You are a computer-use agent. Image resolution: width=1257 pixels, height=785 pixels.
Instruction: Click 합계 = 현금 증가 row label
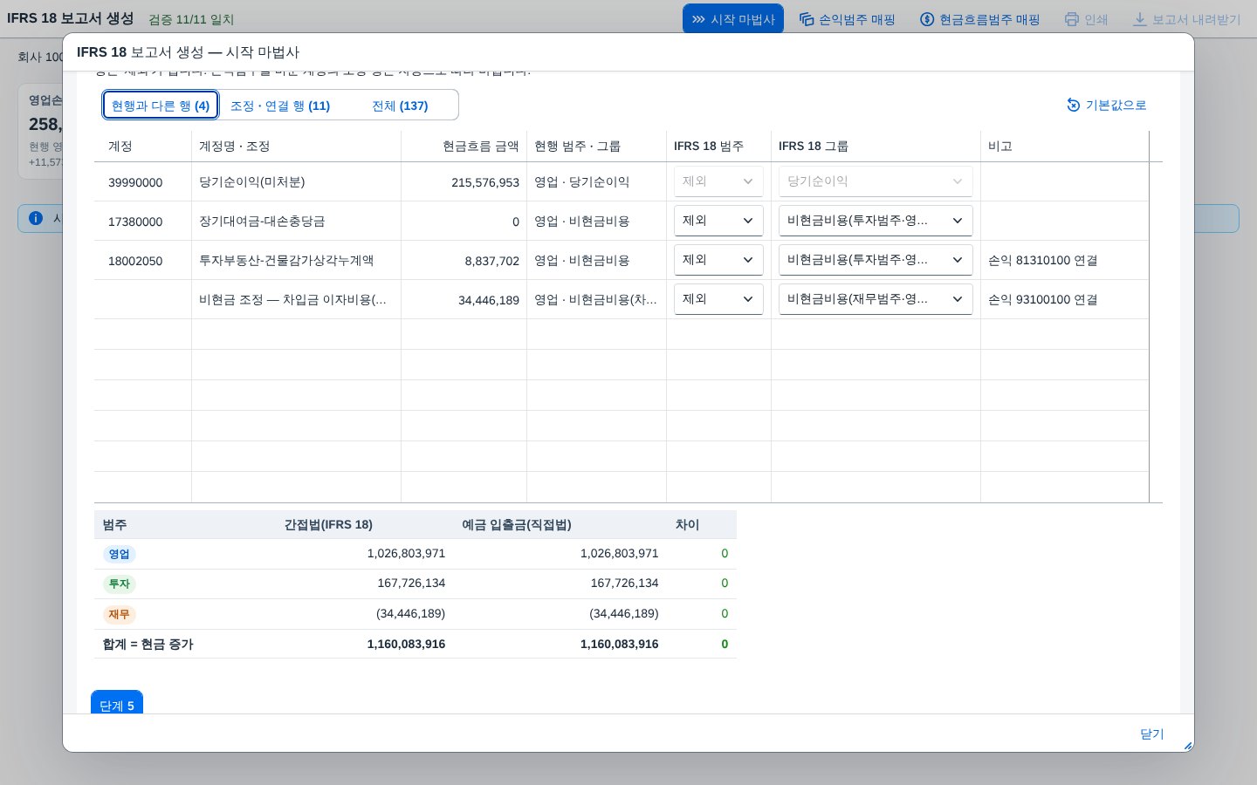pos(148,644)
